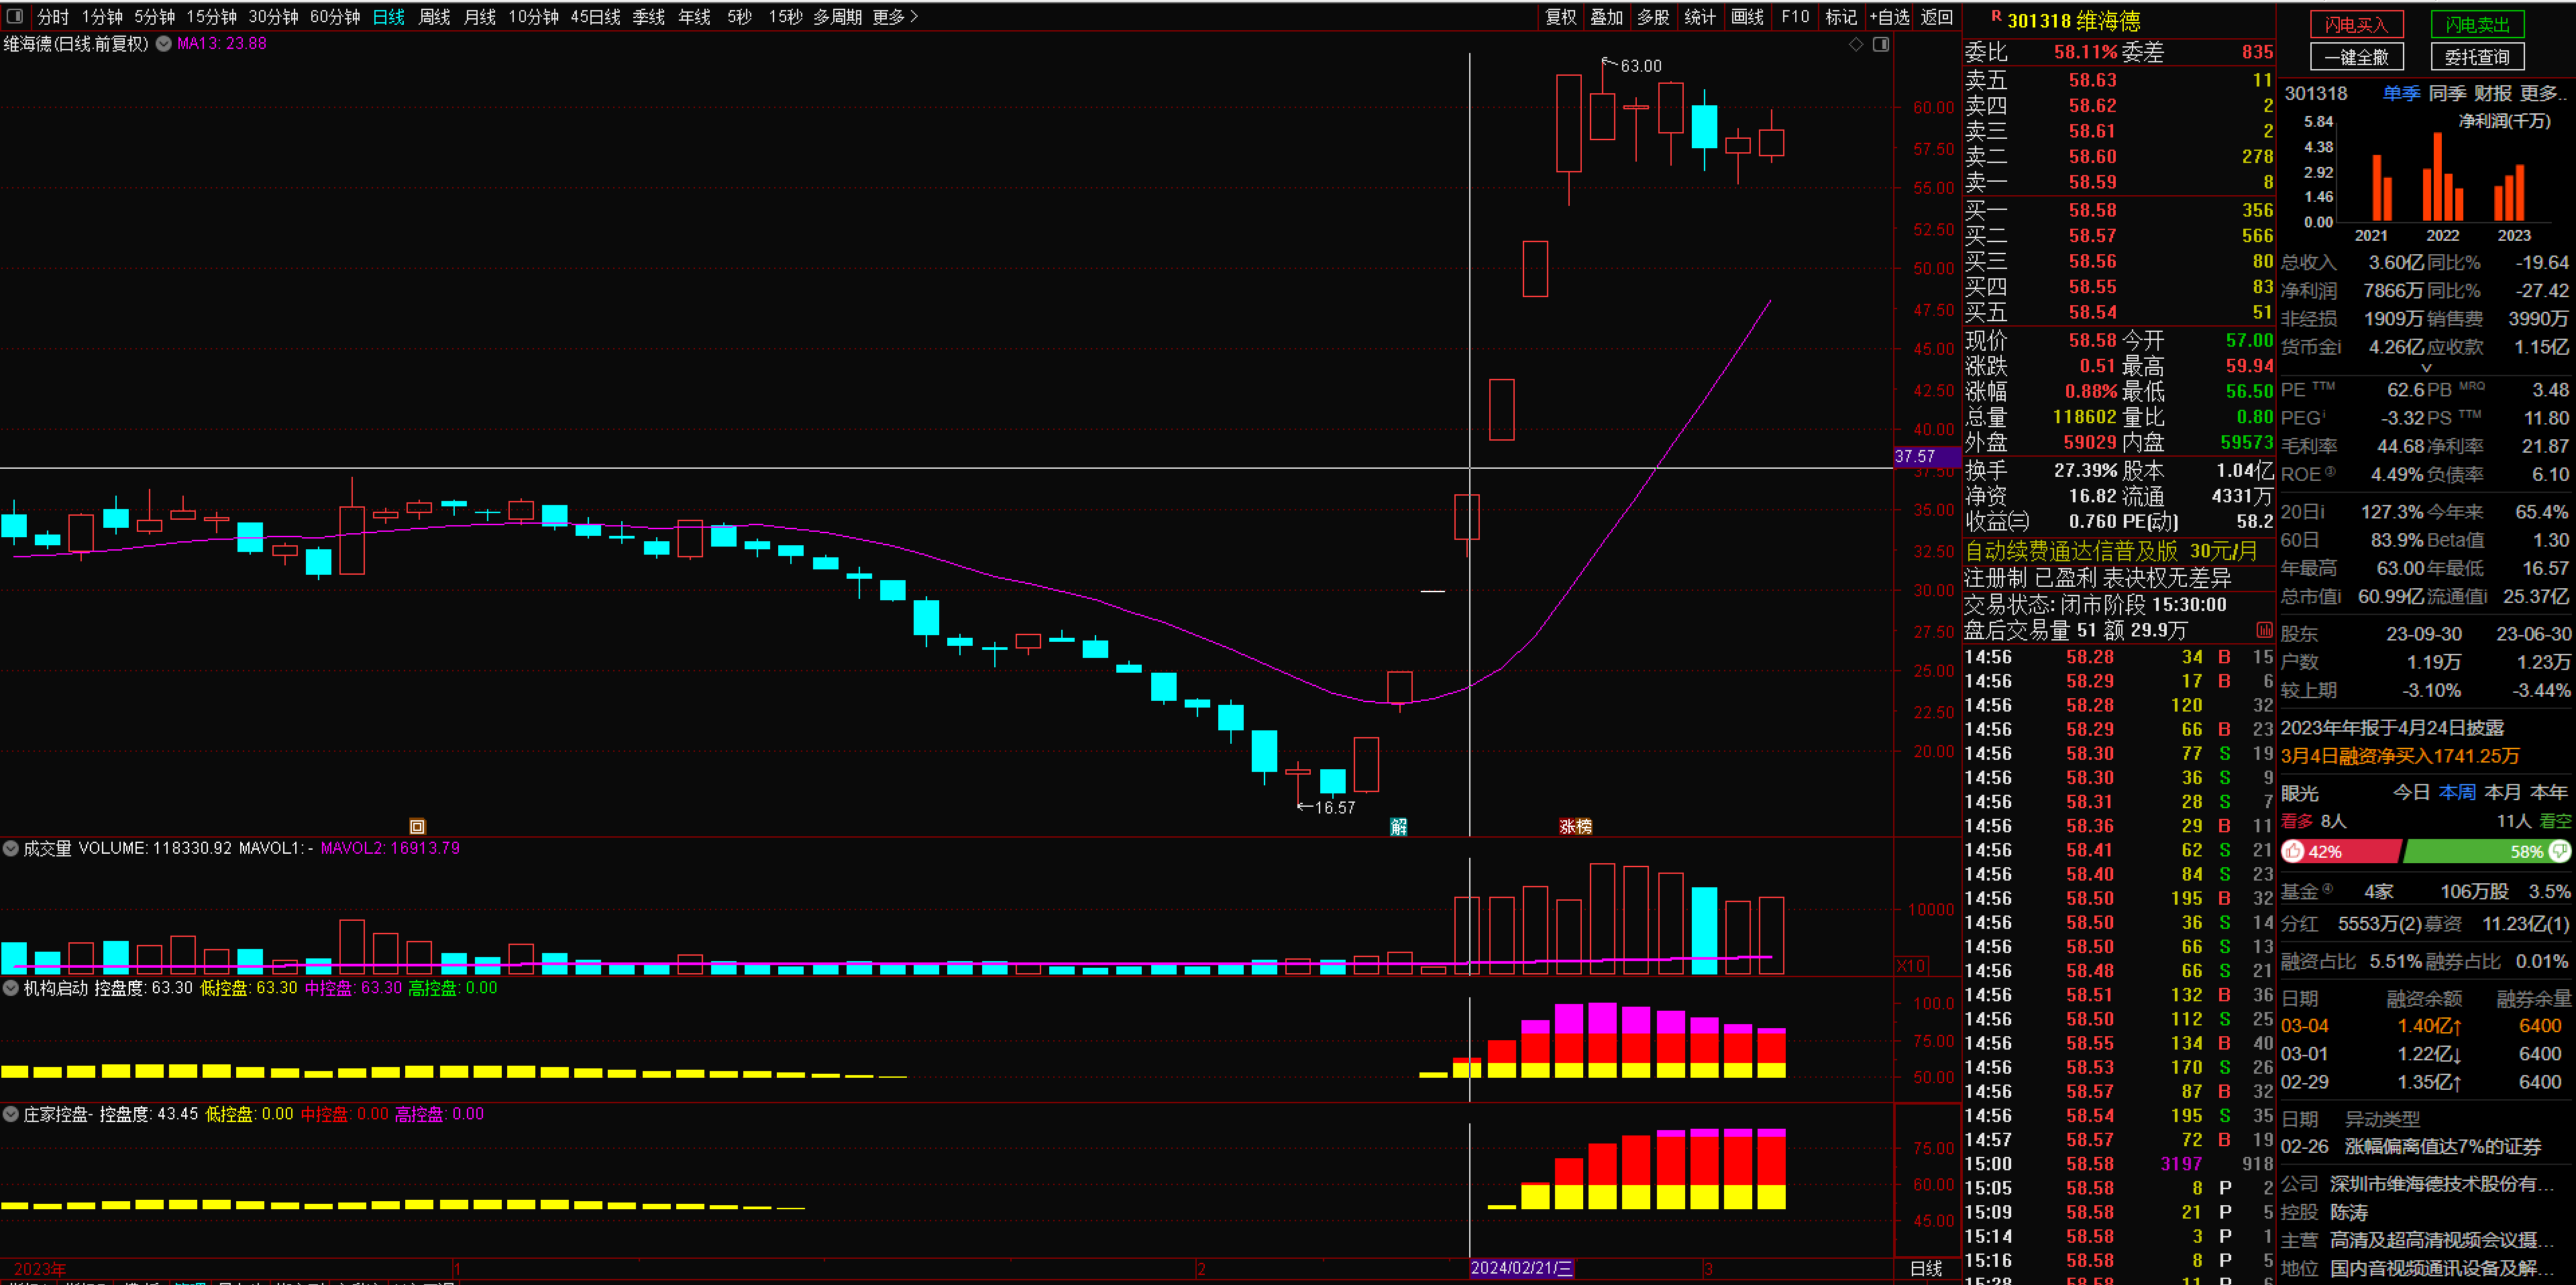2576x1285 pixels.
Task: Click the 闪电卖出 button
Action: 2477,25
